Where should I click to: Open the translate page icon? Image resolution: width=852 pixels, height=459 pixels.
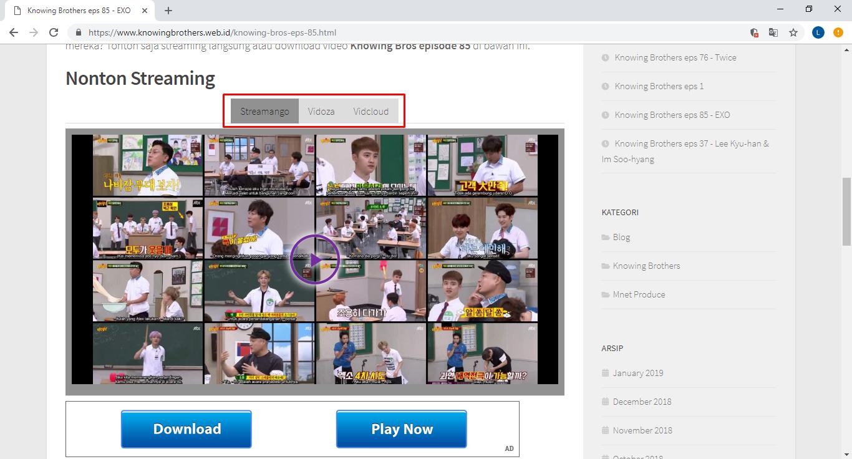click(773, 32)
